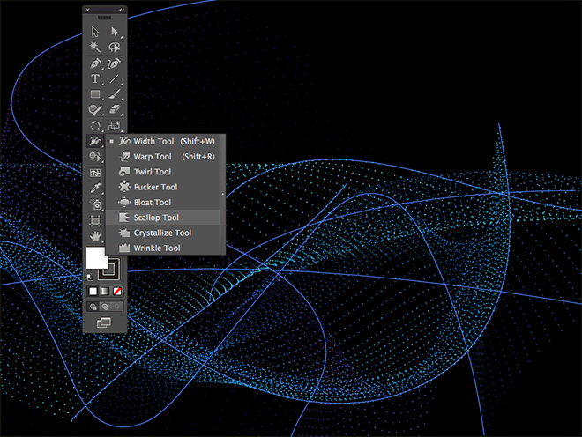This screenshot has height=437, width=582.
Task: Close the tools panel
Action: tap(87, 10)
